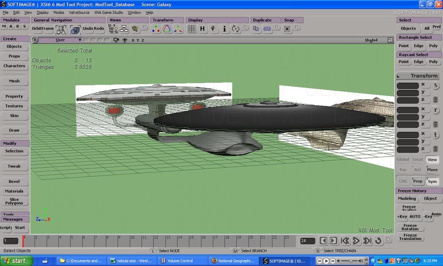Open the Shaded display mode dropdown
The image size is (443, 266).
[x=371, y=40]
